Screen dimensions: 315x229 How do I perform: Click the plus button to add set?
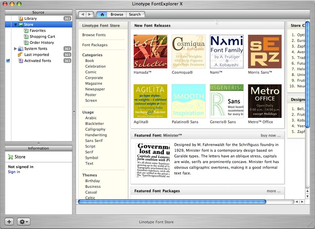9,222
